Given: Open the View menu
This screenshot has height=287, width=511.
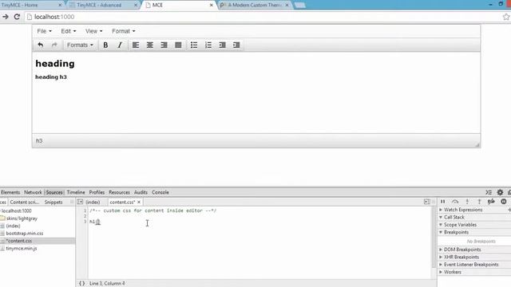Looking at the screenshot, I should point(94,31).
